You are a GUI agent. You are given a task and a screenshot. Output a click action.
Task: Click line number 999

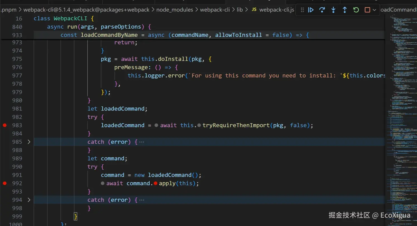coord(17,217)
